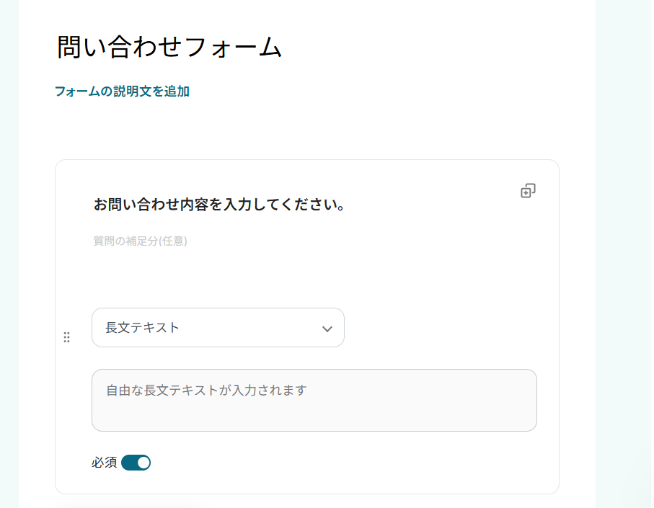Click the フォームの説明文を追加 link
Image resolution: width=654 pixels, height=508 pixels.
(x=122, y=92)
